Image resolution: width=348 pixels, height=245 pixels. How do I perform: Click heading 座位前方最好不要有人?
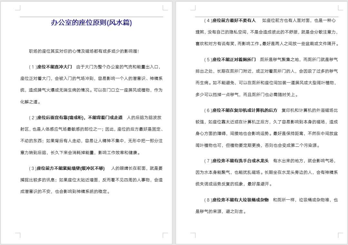(234, 21)
